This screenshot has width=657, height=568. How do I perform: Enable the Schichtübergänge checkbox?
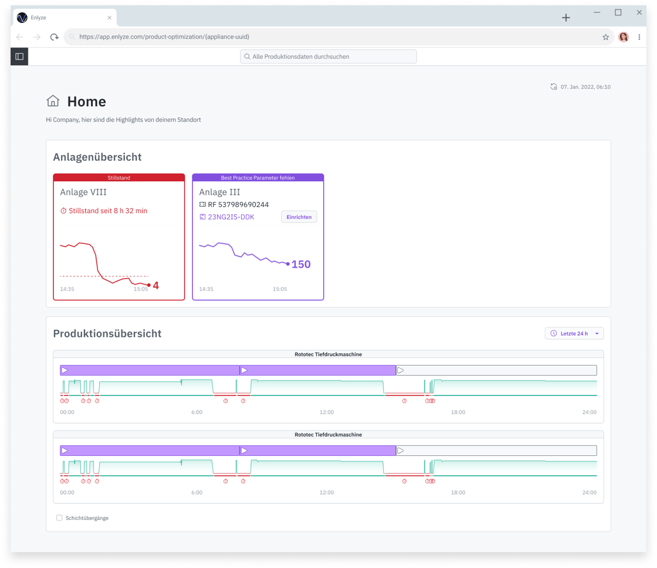[59, 518]
